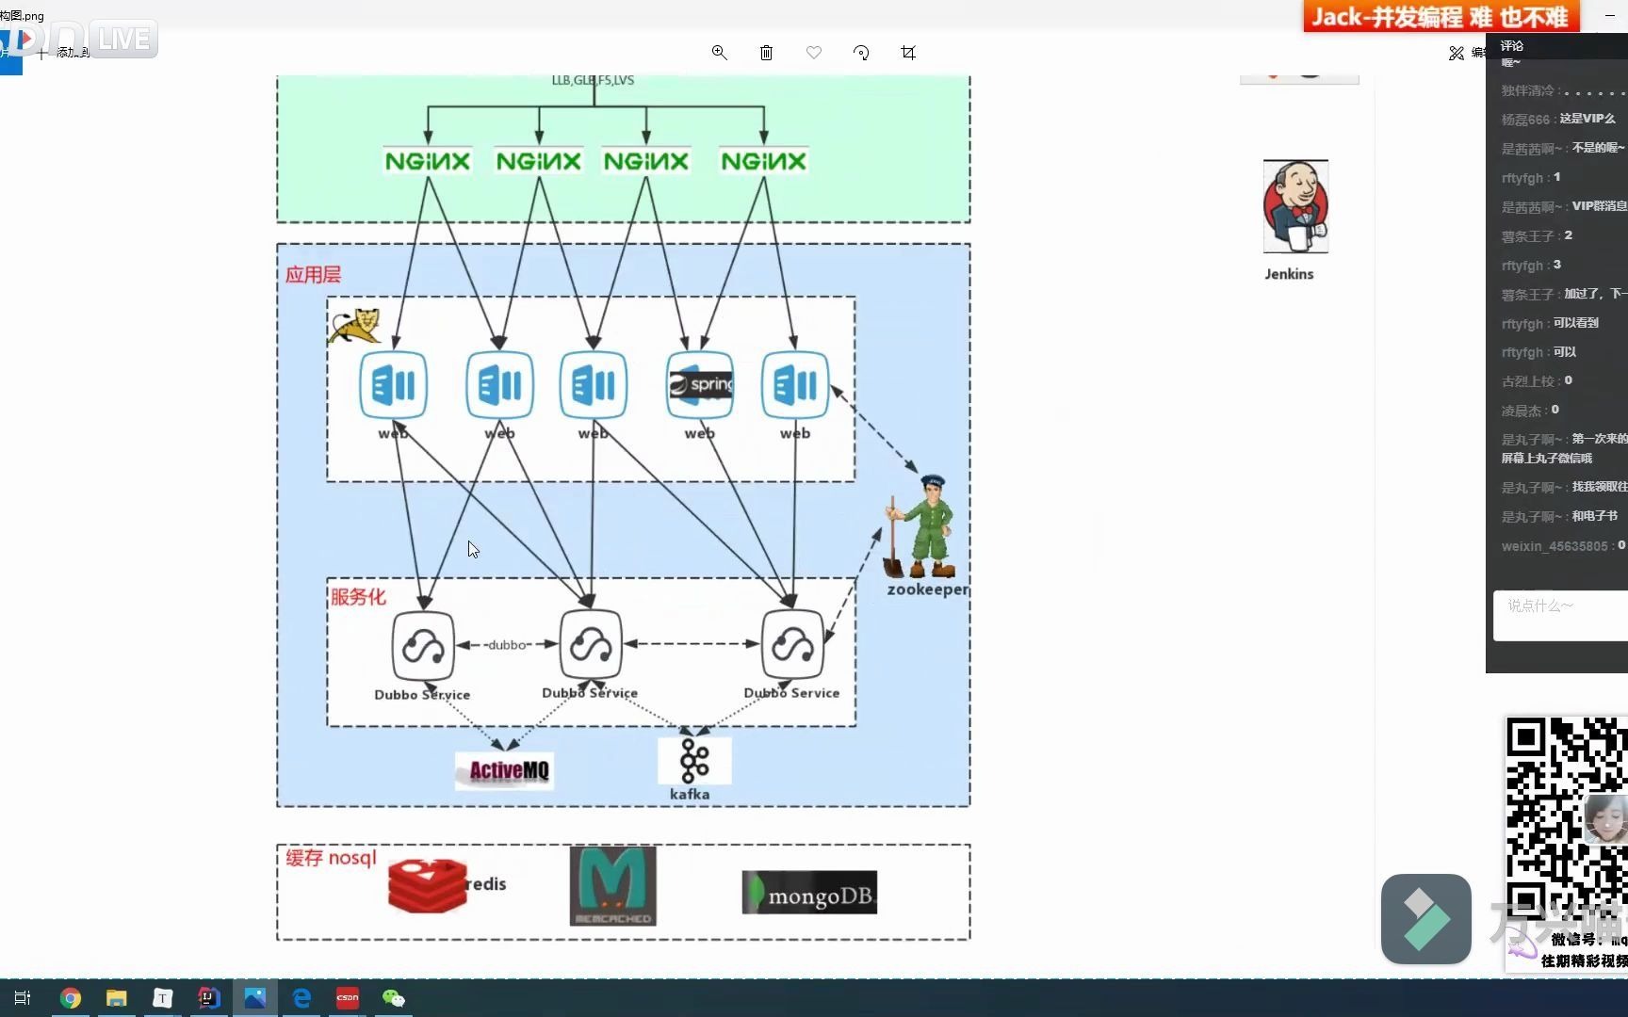Click the Jenkins butler image
The image size is (1628, 1017).
tap(1296, 206)
